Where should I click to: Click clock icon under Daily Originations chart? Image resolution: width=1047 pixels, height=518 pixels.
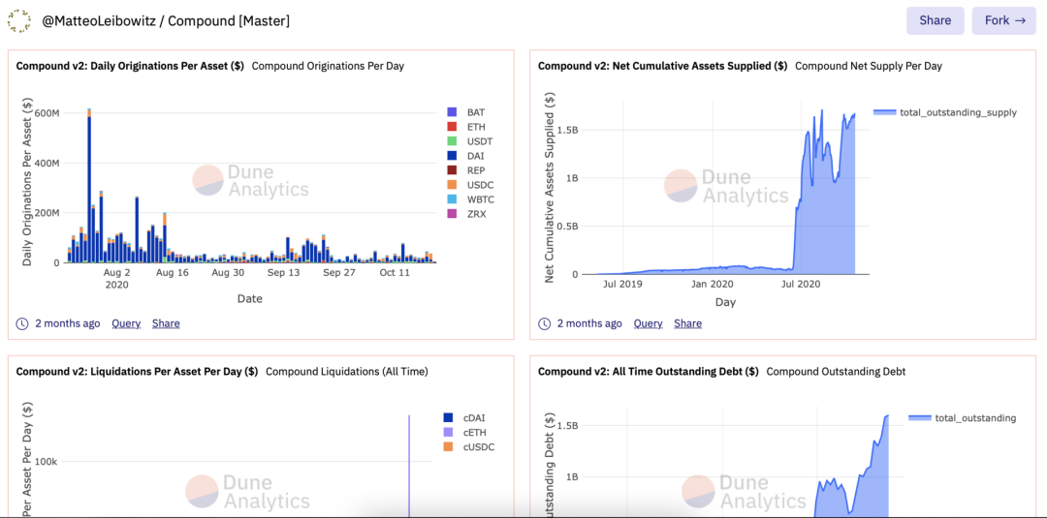point(22,323)
